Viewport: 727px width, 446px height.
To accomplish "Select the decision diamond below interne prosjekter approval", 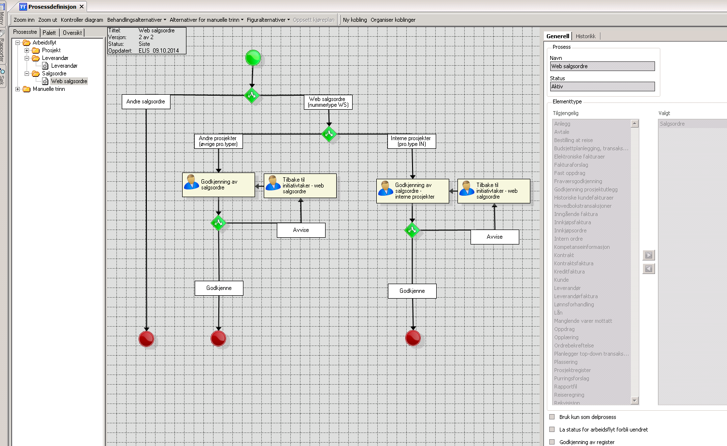I will pyautogui.click(x=412, y=230).
